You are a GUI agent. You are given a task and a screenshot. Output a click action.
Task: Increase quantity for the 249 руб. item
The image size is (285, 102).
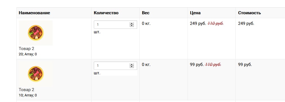coord(132,23)
